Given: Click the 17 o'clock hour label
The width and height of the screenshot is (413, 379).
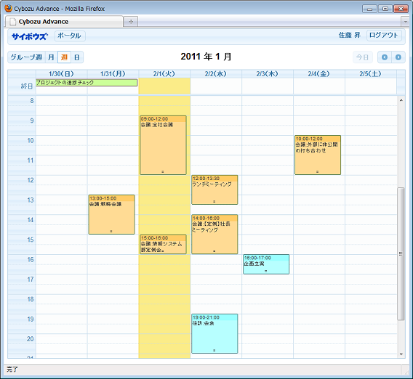Looking at the screenshot, I should pos(31,280).
